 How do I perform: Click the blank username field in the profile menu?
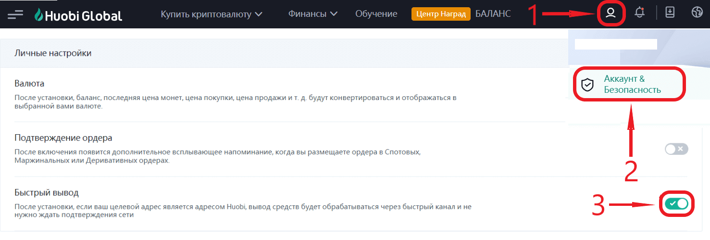[615, 44]
